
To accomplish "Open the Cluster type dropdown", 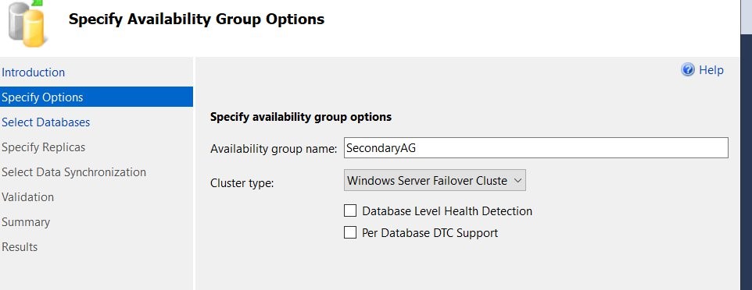I will click(x=435, y=180).
